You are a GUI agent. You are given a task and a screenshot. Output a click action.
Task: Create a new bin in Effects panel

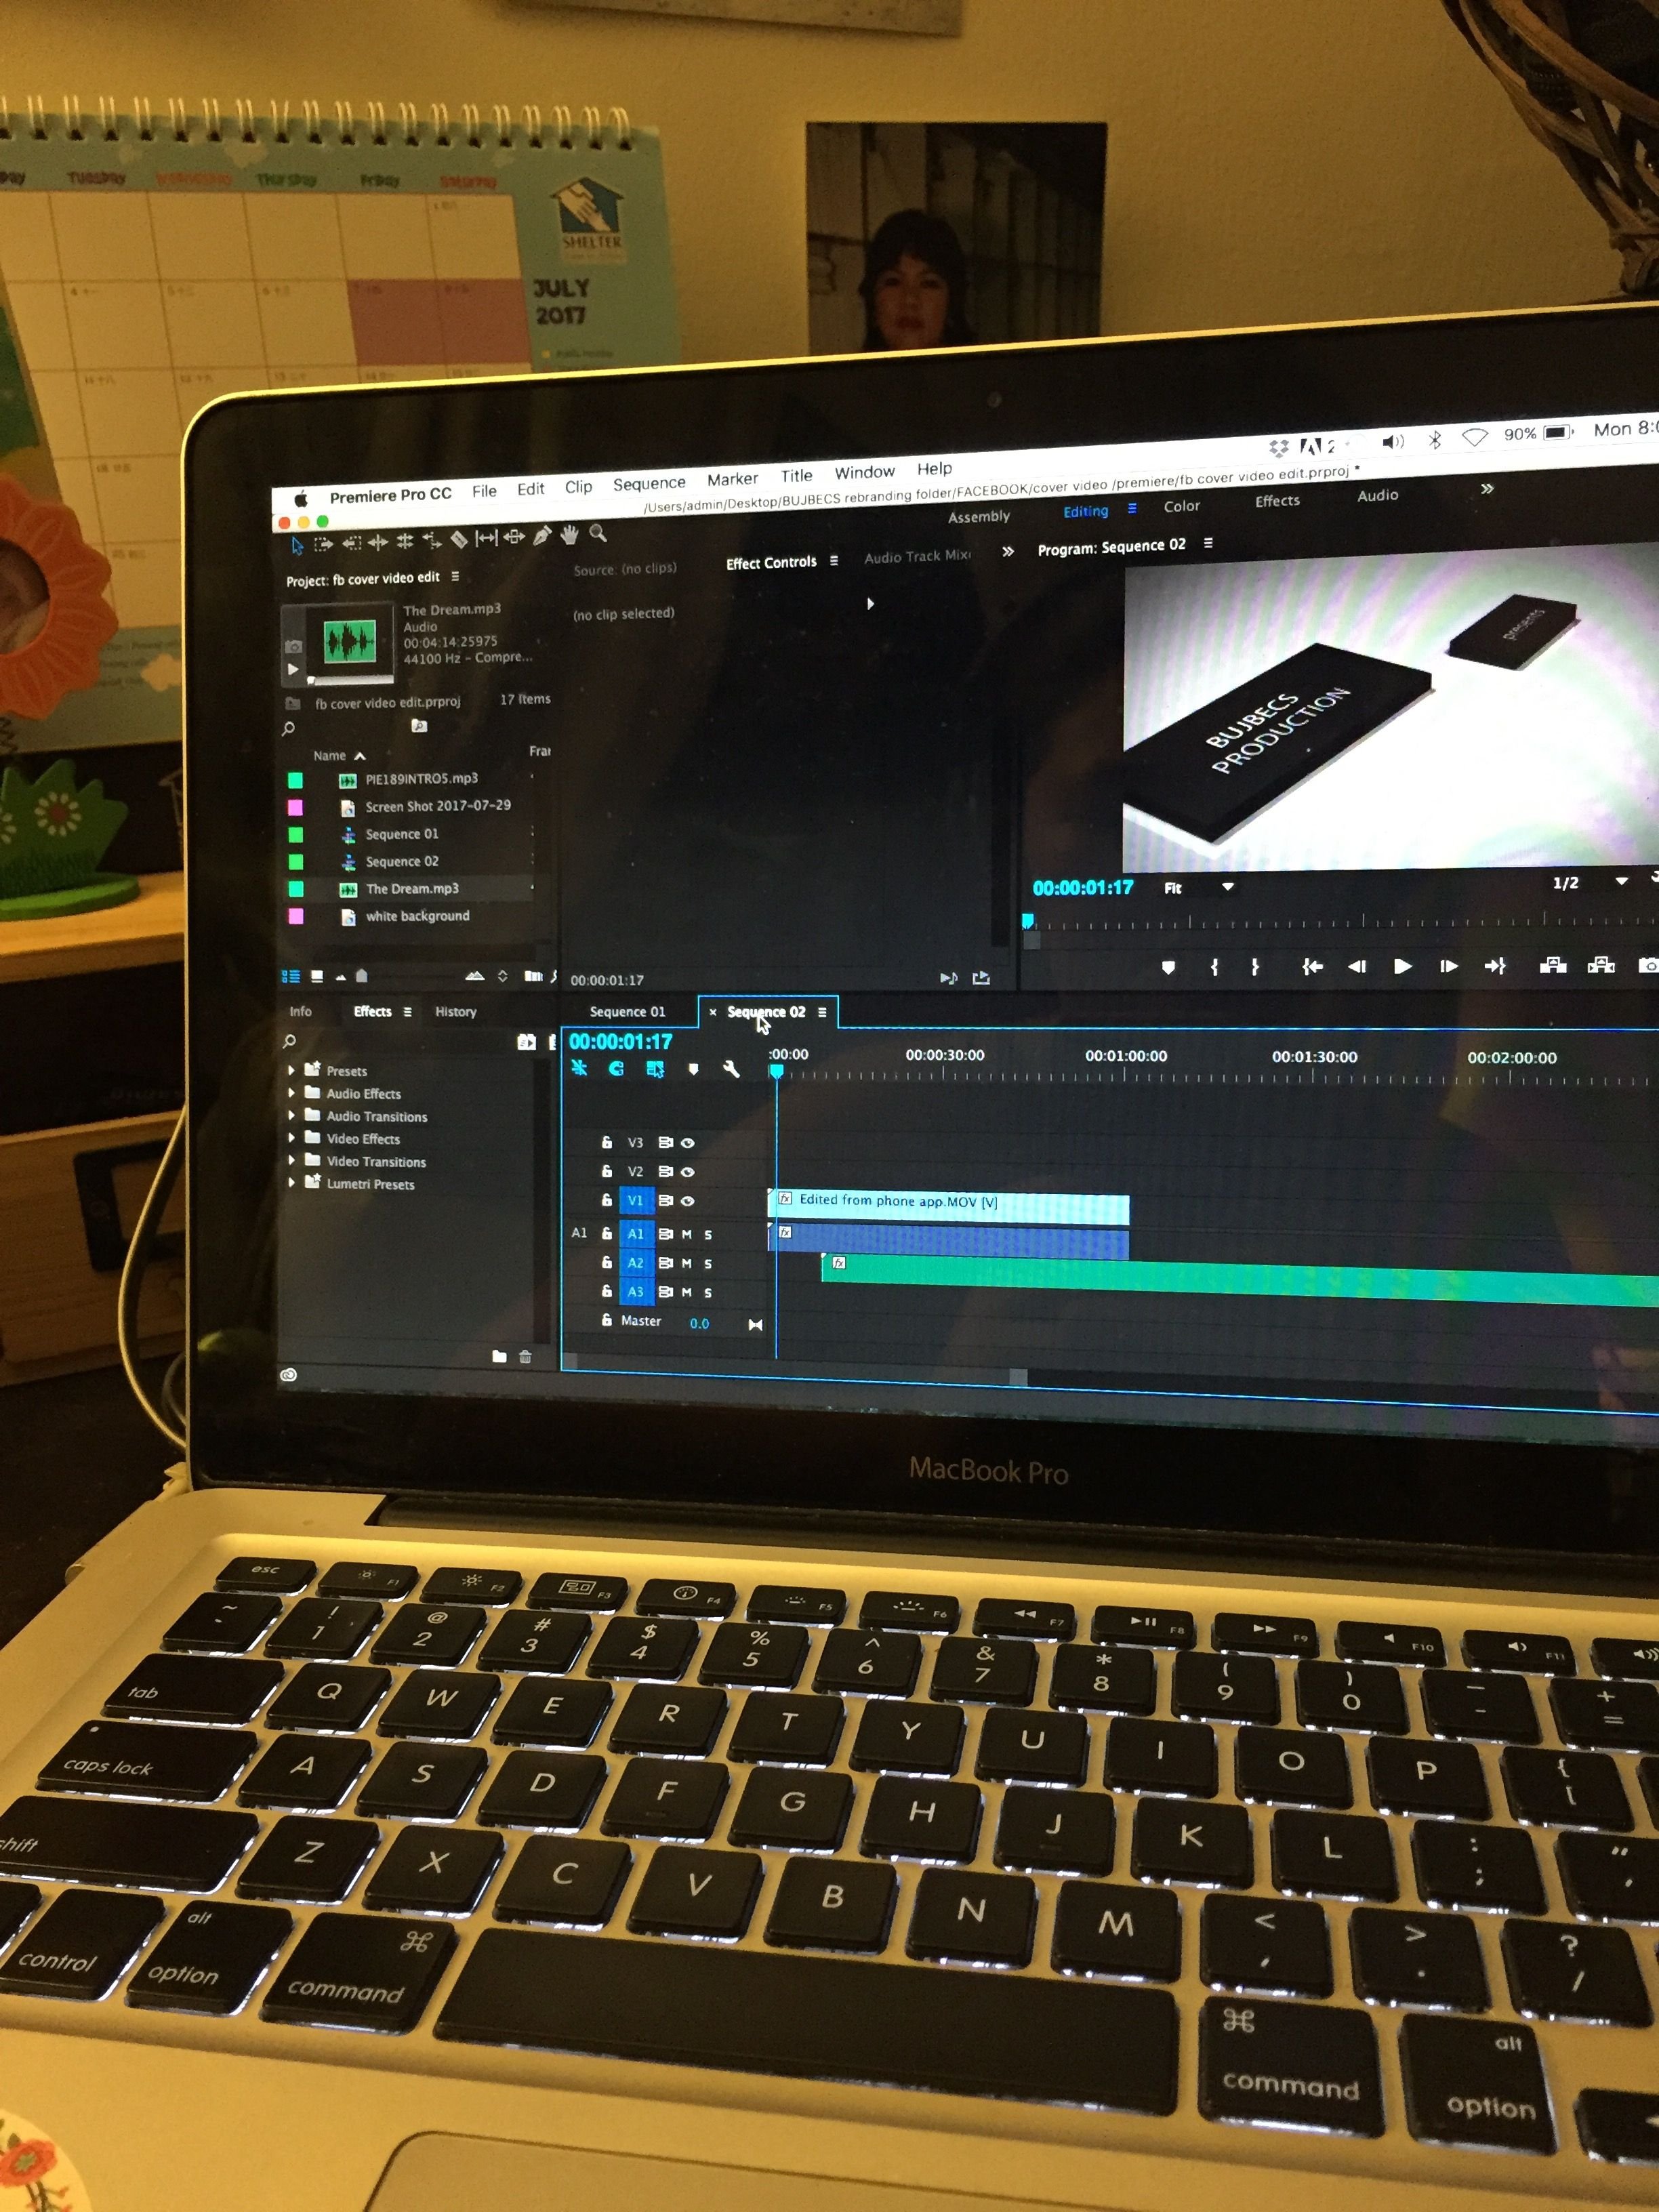coord(499,1357)
